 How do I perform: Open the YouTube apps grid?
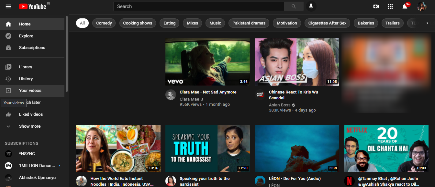point(390,6)
